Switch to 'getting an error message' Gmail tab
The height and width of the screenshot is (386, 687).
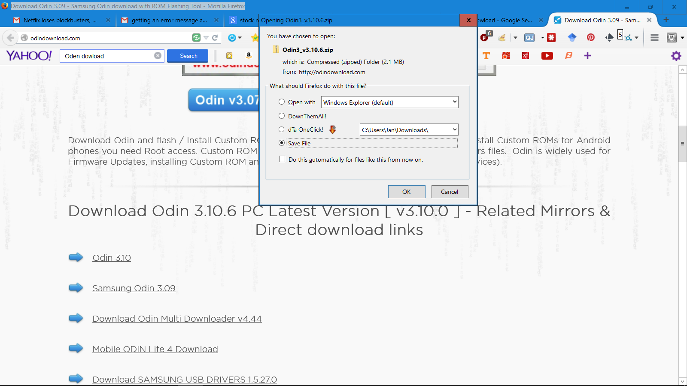tap(168, 20)
